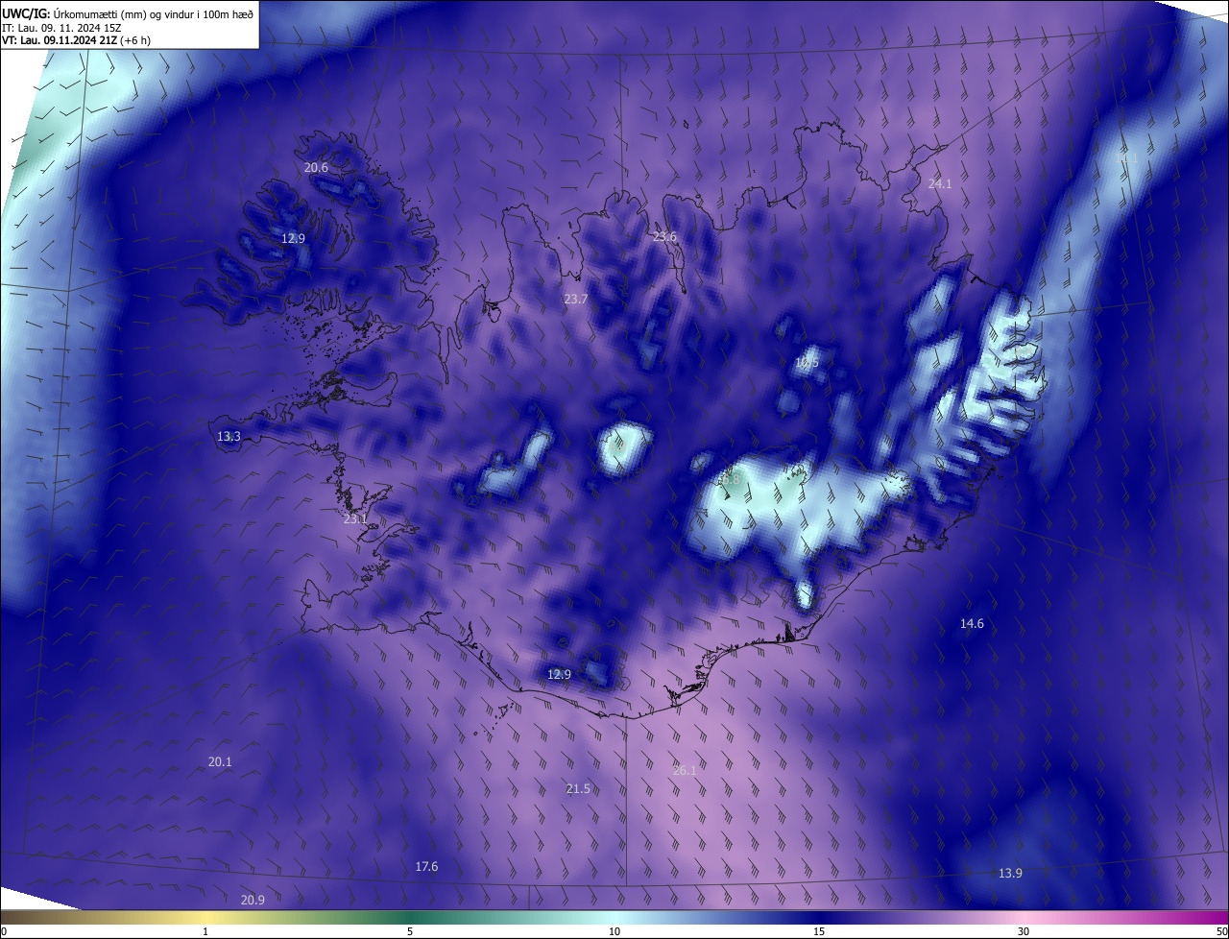Screen dimensions: 1229x939
Task: Click the map title 'Úrkomumætti (mm) og vindur í 100m hæð'
Action: point(154,13)
